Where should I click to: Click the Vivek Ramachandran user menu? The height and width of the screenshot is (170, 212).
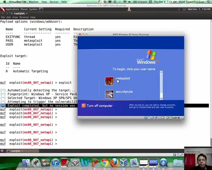click(191, 2)
